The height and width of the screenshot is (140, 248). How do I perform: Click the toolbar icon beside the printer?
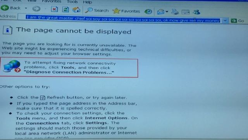coord(186,12)
